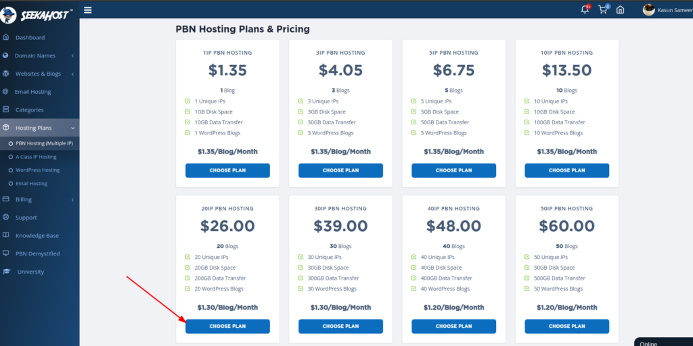Screen dimensions: 693x346
Task: Open the Categories menu item
Action: tap(29, 109)
